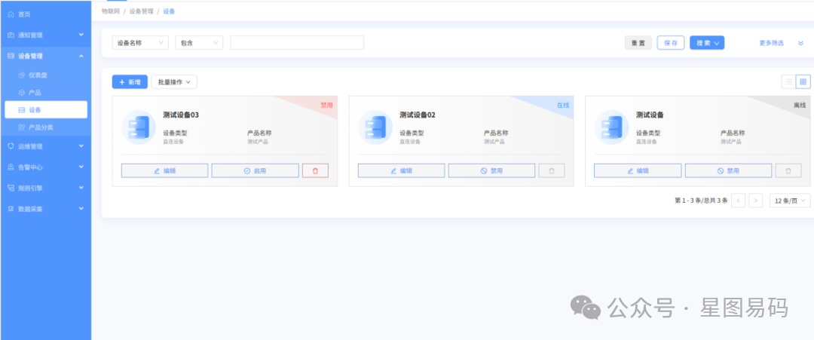This screenshot has width=814, height=340.
Task: Click the 保存 button
Action: [671, 43]
